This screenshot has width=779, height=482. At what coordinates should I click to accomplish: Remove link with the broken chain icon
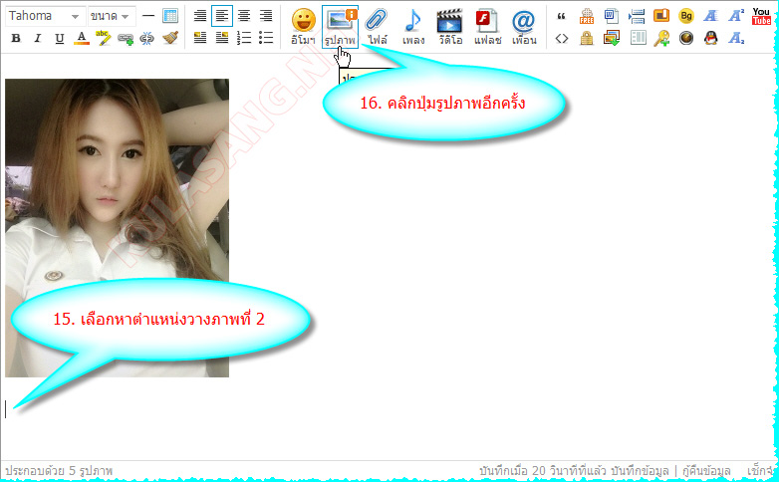pos(147,38)
